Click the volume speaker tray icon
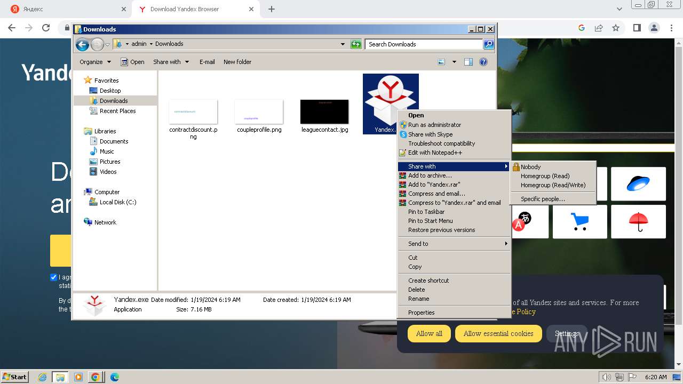This screenshot has height=384, width=683. [606, 377]
